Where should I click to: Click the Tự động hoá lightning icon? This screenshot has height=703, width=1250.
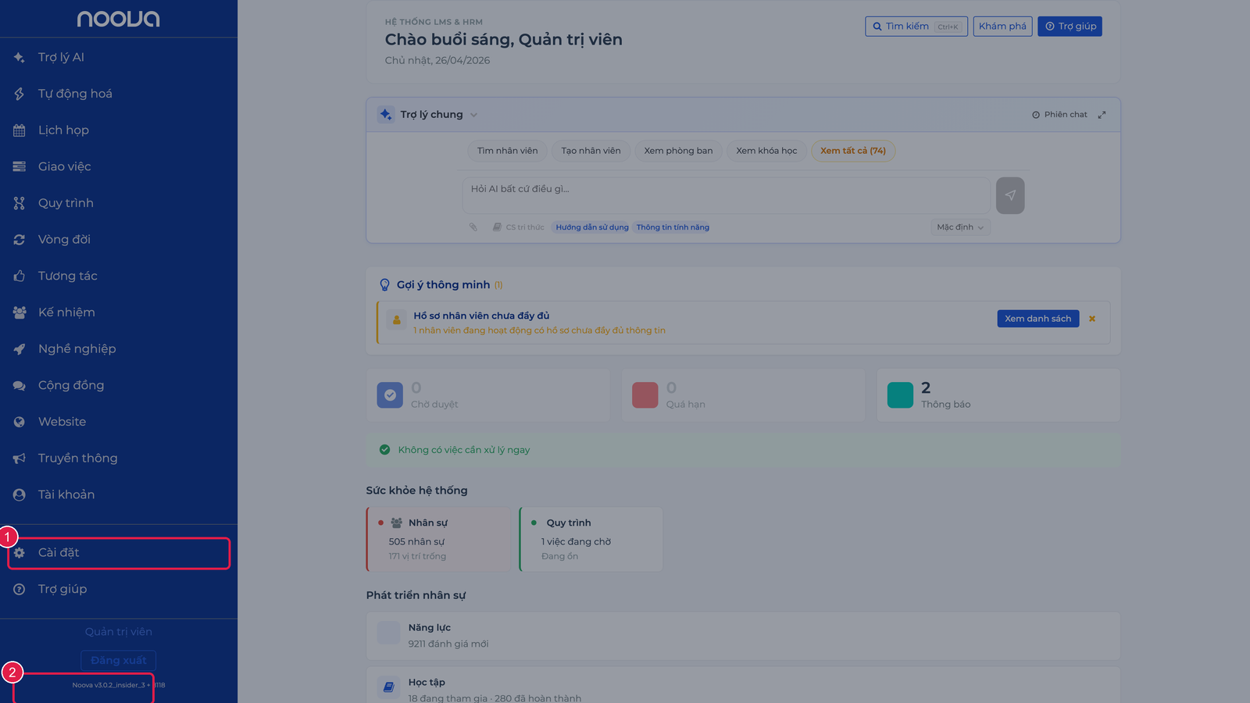(x=20, y=94)
